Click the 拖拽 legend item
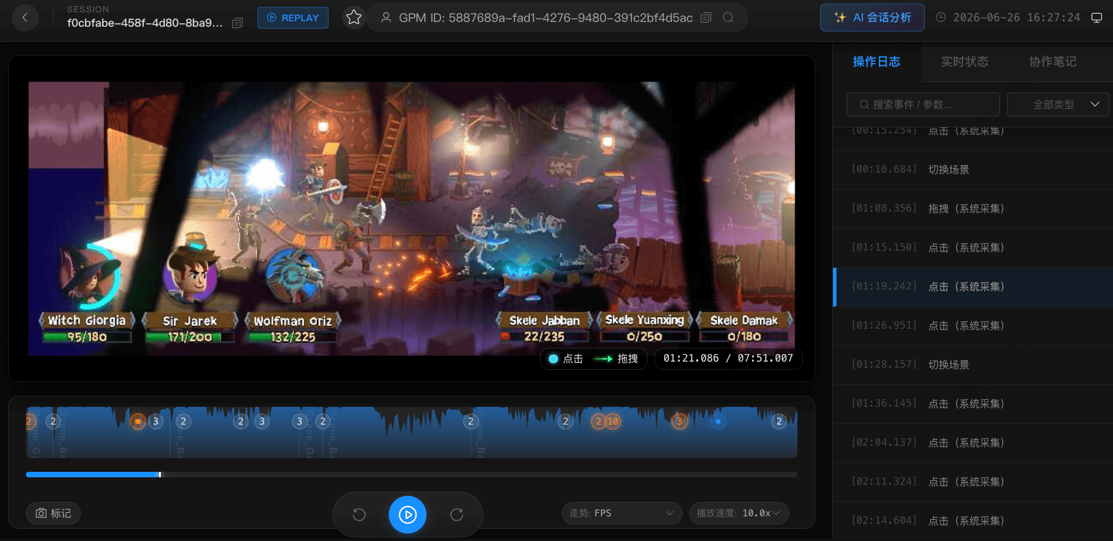The image size is (1113, 541). tap(615, 359)
